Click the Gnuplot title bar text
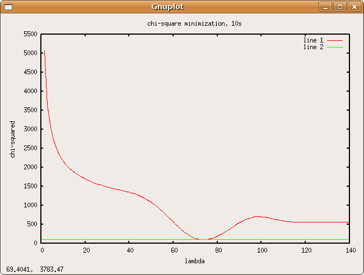Image resolution: width=364 pixels, height=275 pixels. pyautogui.click(x=167, y=7)
